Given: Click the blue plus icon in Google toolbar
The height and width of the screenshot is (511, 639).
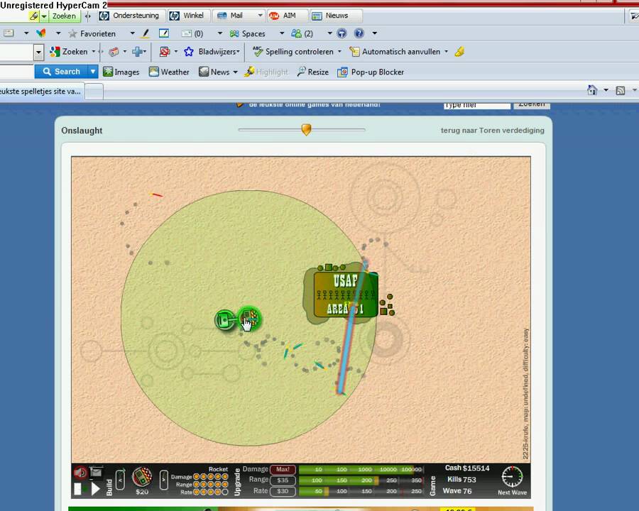Looking at the screenshot, I should pos(137,52).
